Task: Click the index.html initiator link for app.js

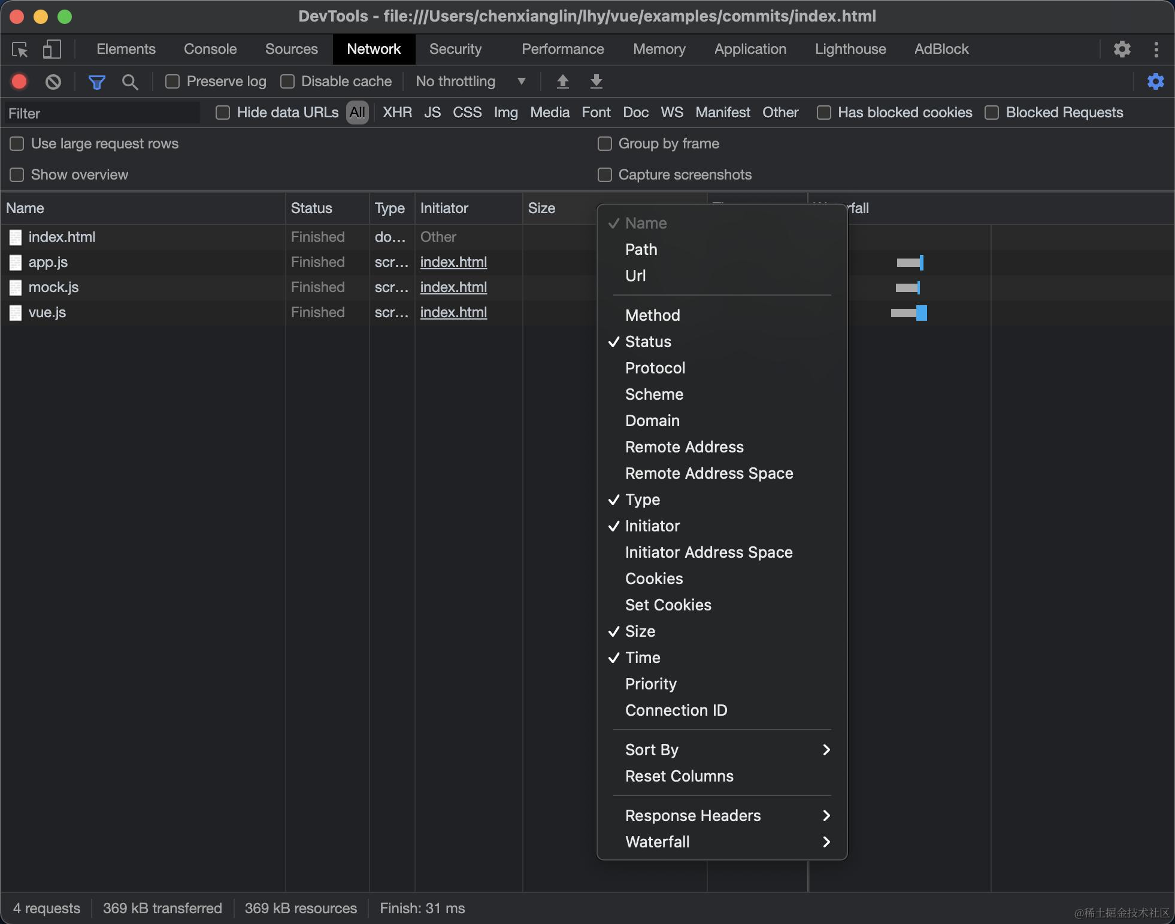Action: 453,262
